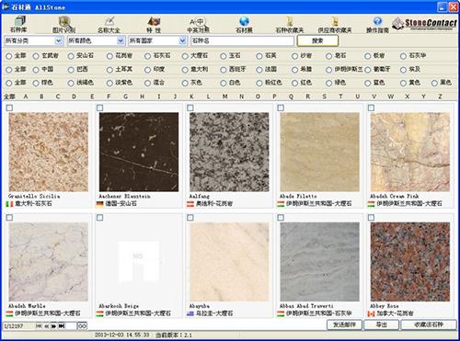
Task: Expand the 所有颜色 color dropdown
Action: (121, 40)
